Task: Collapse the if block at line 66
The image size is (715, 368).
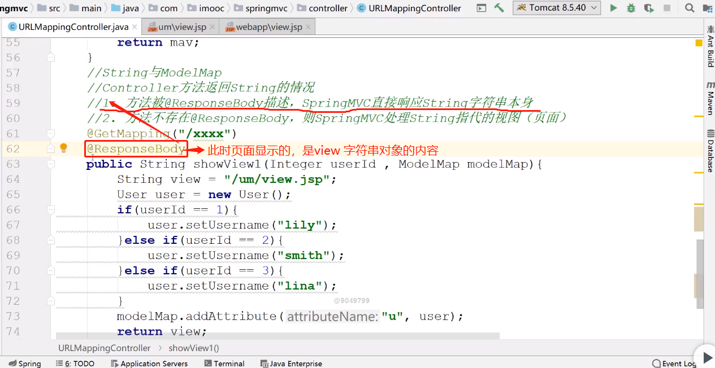Action: [51, 209]
